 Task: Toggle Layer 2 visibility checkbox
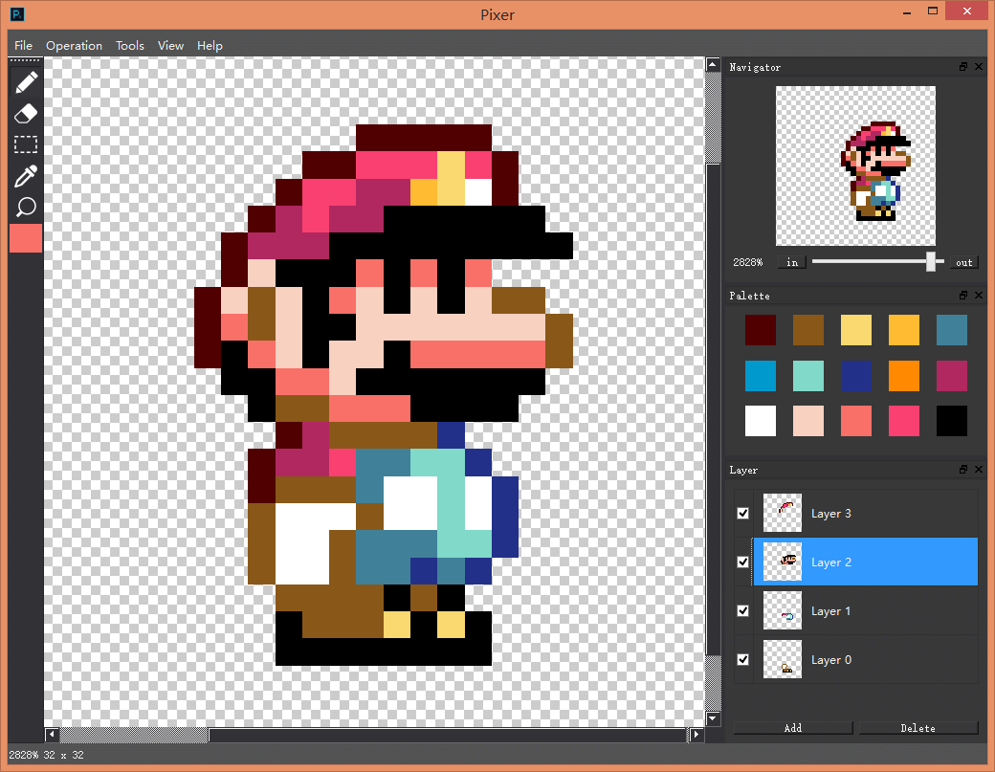743,562
